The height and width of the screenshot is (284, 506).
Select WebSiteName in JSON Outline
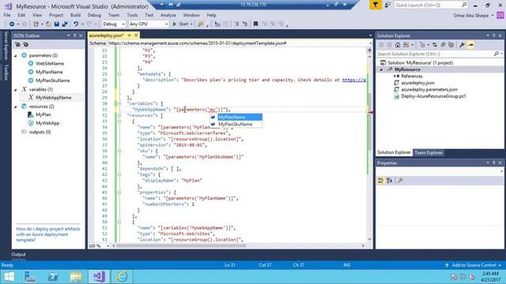50,64
